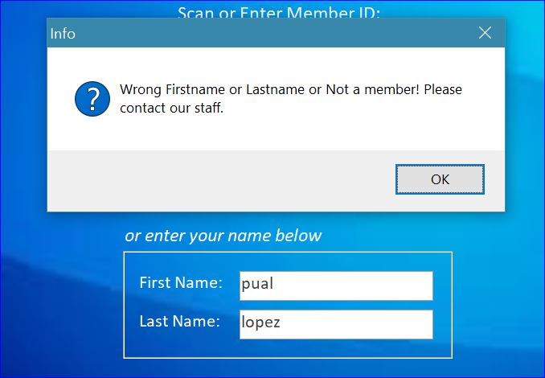This screenshot has width=545, height=378.
Task: Click the blue question mark icon
Action: pos(92,99)
